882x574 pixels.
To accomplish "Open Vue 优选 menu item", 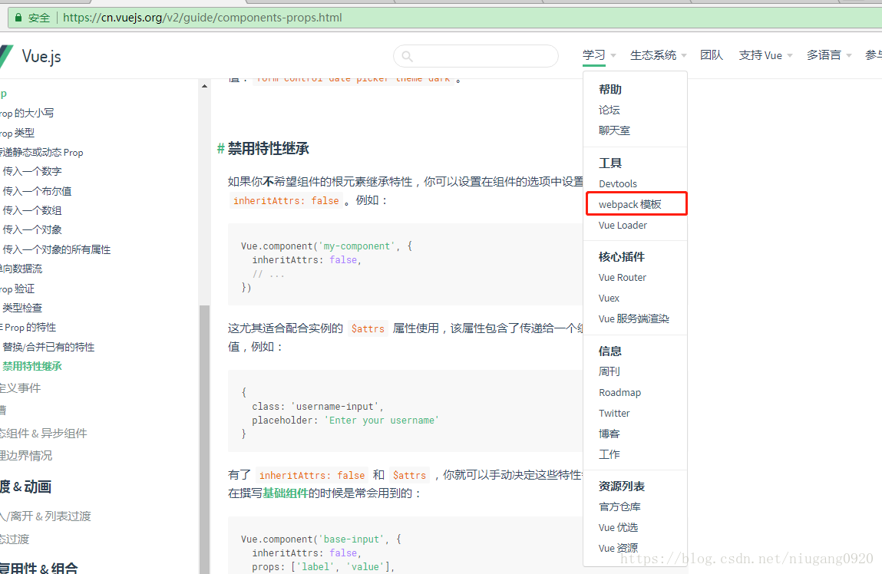I will click(618, 527).
